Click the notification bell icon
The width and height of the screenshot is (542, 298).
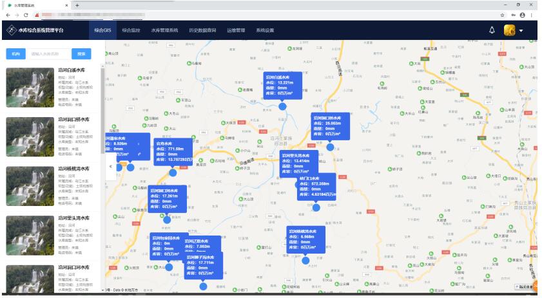[492, 30]
